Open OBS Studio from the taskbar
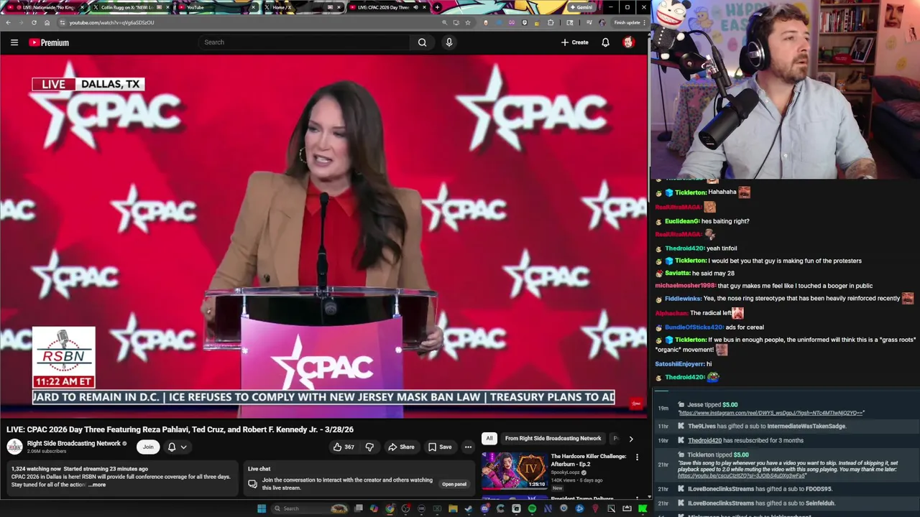The height and width of the screenshot is (517, 920). [405, 508]
